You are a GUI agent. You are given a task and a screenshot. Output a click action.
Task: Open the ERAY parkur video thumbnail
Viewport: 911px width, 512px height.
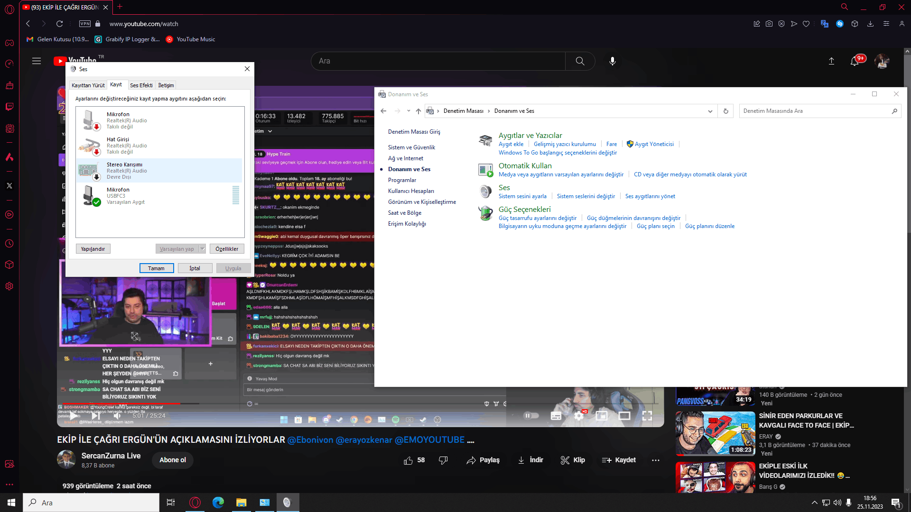tap(716, 433)
